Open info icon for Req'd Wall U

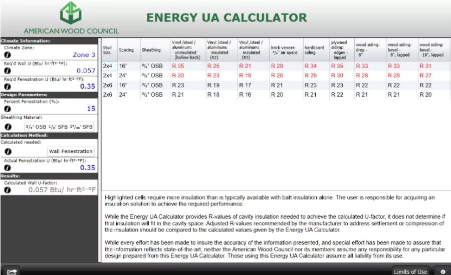point(8,70)
